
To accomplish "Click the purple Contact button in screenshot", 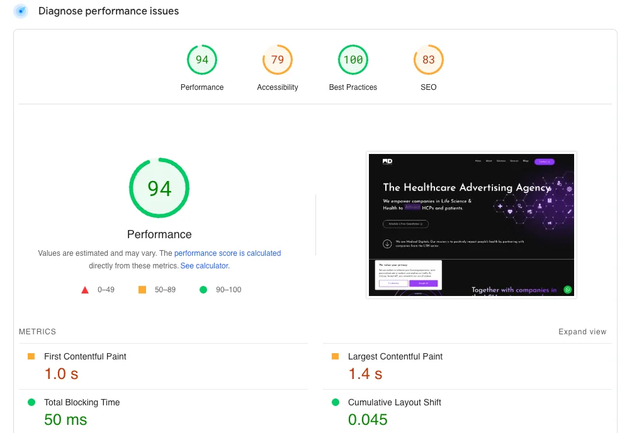I will 545,162.
